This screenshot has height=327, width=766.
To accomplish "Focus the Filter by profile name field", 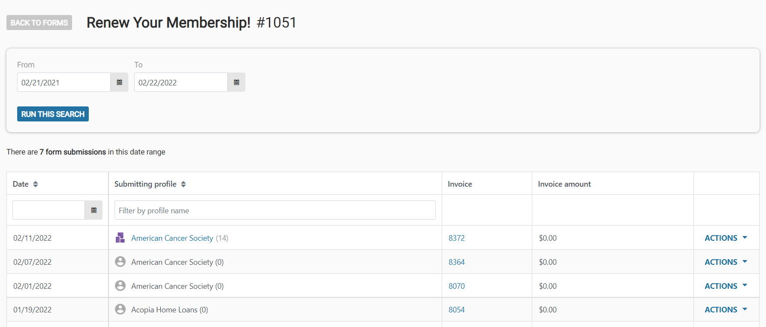I will (x=275, y=210).
